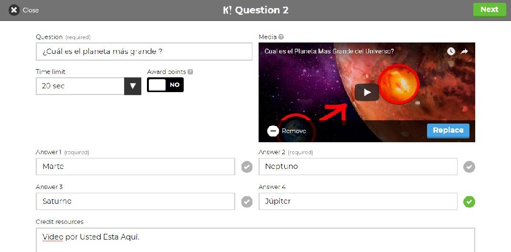
Task: Open the video title link
Action: point(329,51)
